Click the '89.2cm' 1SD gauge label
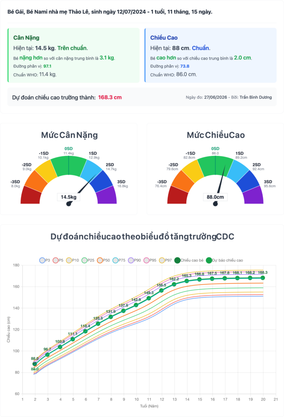 241,158
